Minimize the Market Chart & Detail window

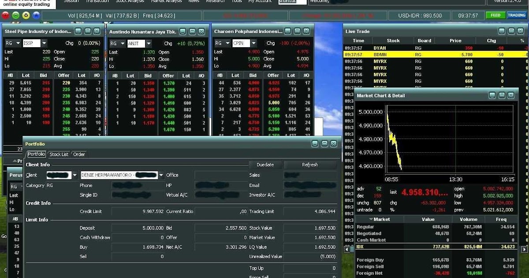coord(492,95)
